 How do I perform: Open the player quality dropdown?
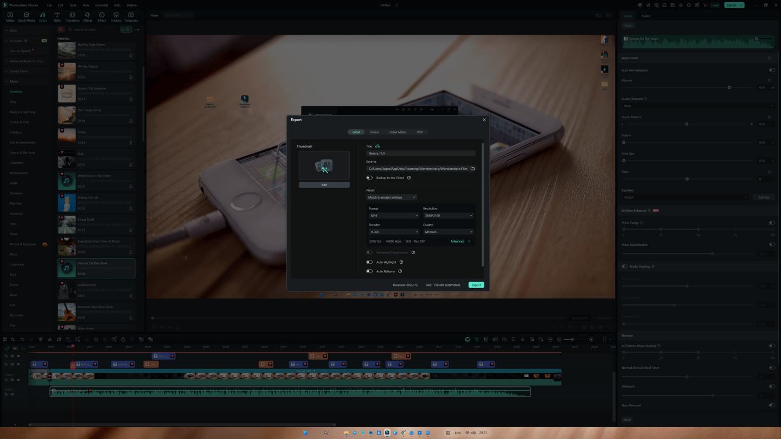tap(178, 16)
